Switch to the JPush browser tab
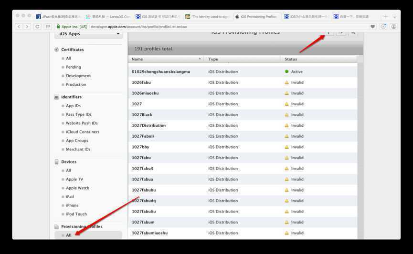The width and height of the screenshot is (413, 254). (x=58, y=17)
